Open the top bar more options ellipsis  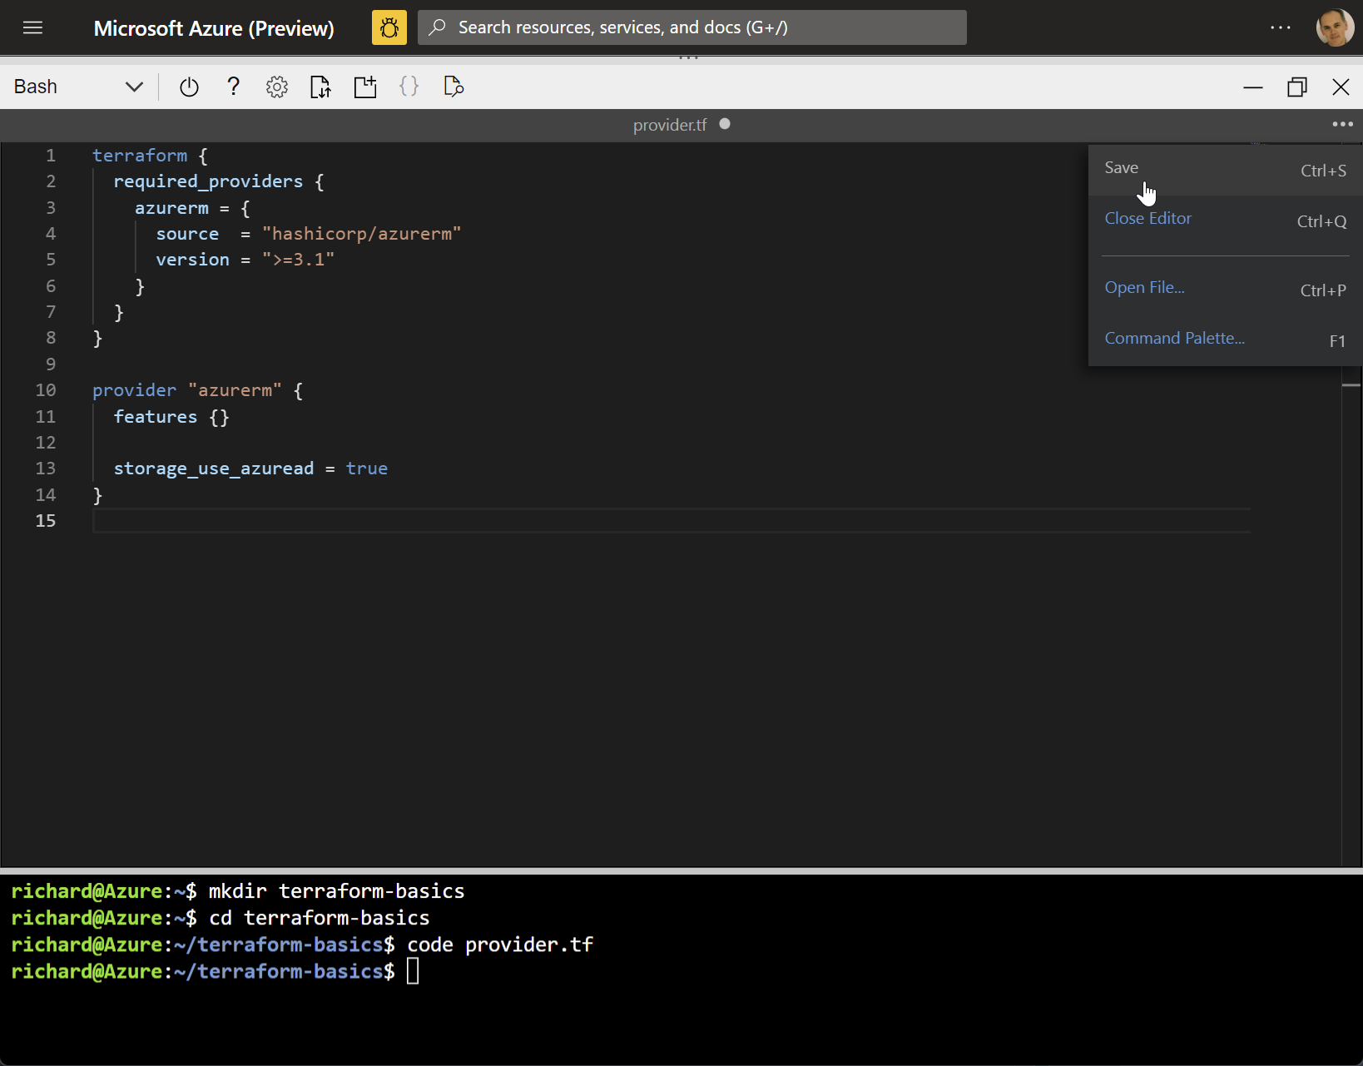point(1281,27)
